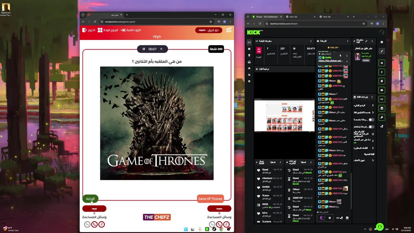Use reyo team's gray swap lifeline

point(87,224)
